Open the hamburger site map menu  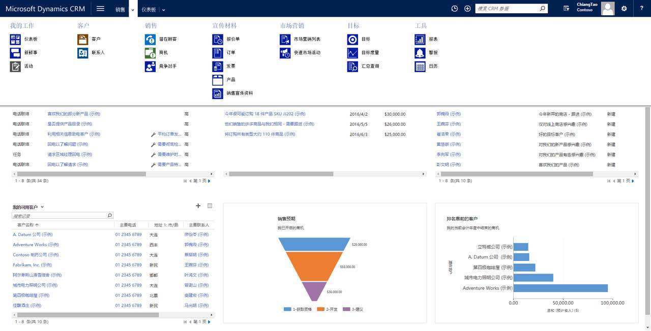[x=100, y=8]
